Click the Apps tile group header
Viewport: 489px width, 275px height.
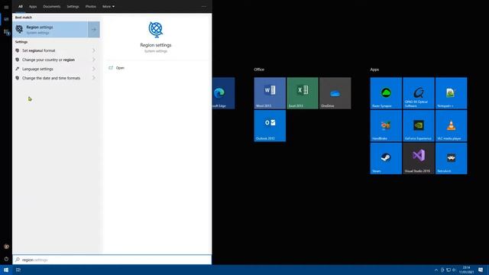[374, 70]
